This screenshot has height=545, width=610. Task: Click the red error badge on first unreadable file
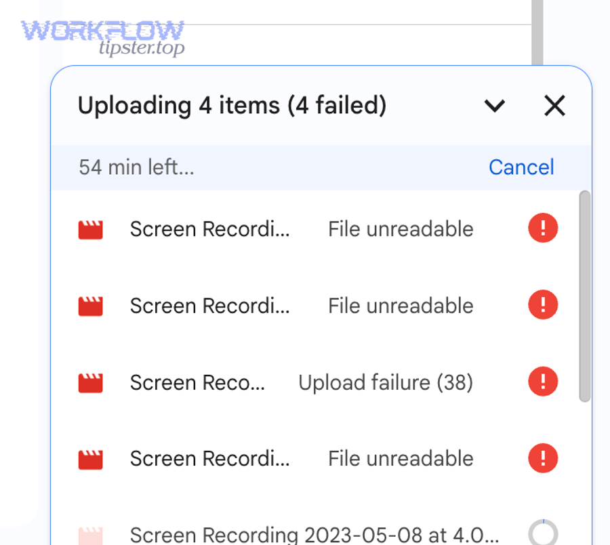542,228
